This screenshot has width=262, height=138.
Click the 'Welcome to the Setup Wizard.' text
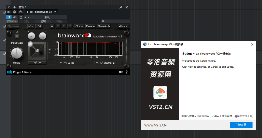[199, 61]
